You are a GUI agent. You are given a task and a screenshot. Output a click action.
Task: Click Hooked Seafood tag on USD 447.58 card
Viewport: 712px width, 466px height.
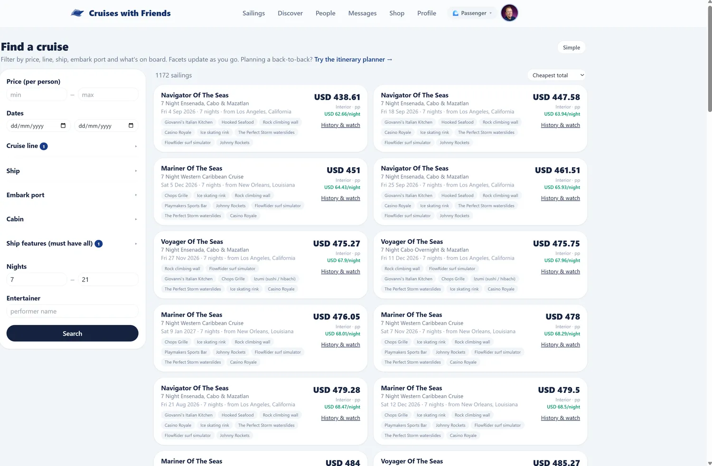458,122
